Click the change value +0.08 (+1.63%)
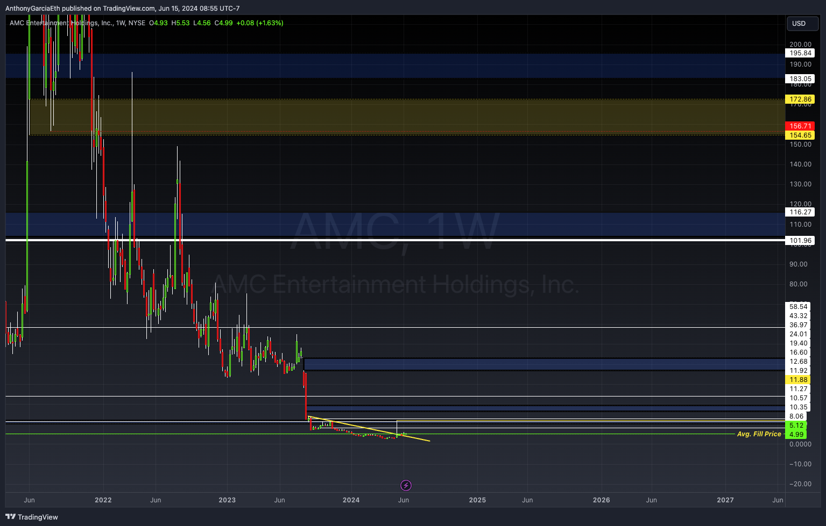The image size is (826, 526). point(260,23)
